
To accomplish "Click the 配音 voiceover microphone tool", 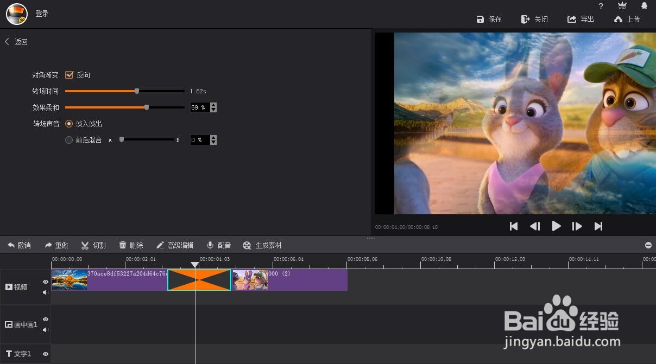I will coord(219,245).
